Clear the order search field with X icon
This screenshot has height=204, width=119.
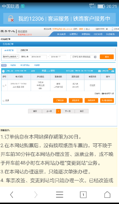(95, 57)
